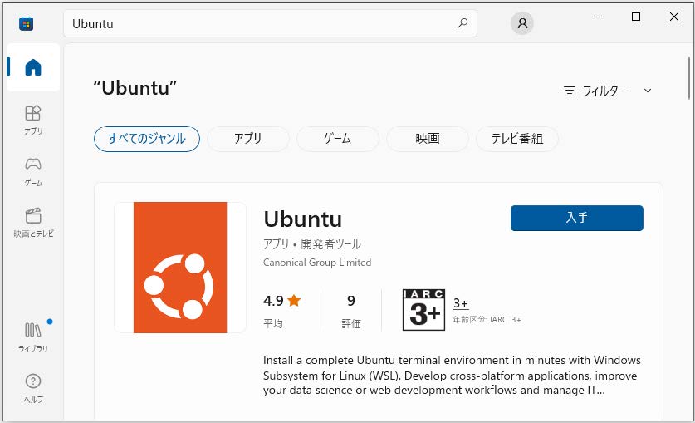Screen dimensions: 695x423
Task: Click the 年齢区分: IARC. 3+ label
Action: [487, 320]
